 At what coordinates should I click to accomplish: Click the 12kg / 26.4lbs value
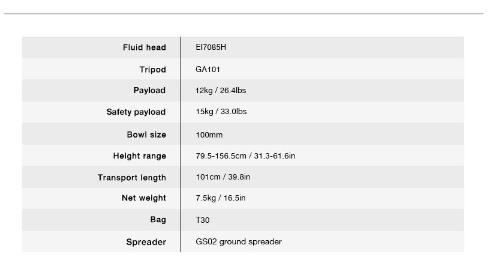(221, 91)
